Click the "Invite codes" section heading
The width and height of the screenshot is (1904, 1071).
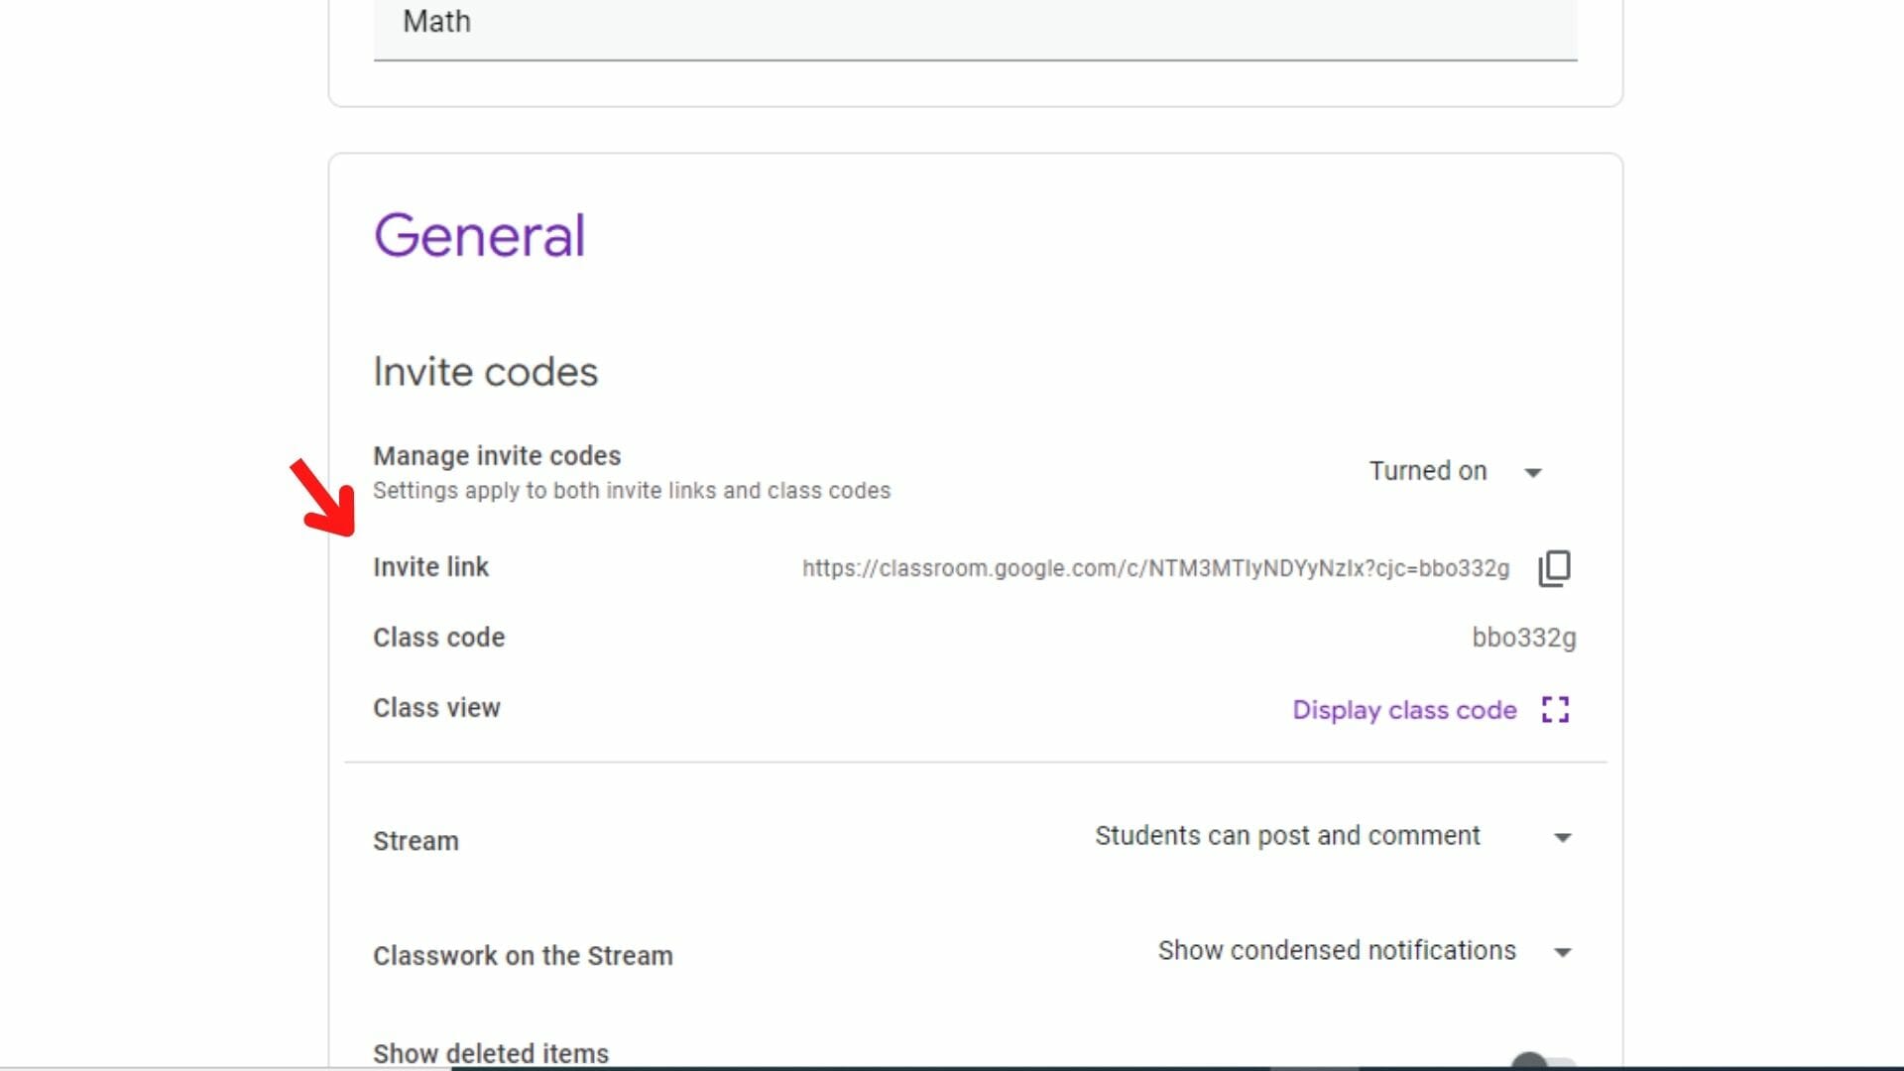point(485,371)
